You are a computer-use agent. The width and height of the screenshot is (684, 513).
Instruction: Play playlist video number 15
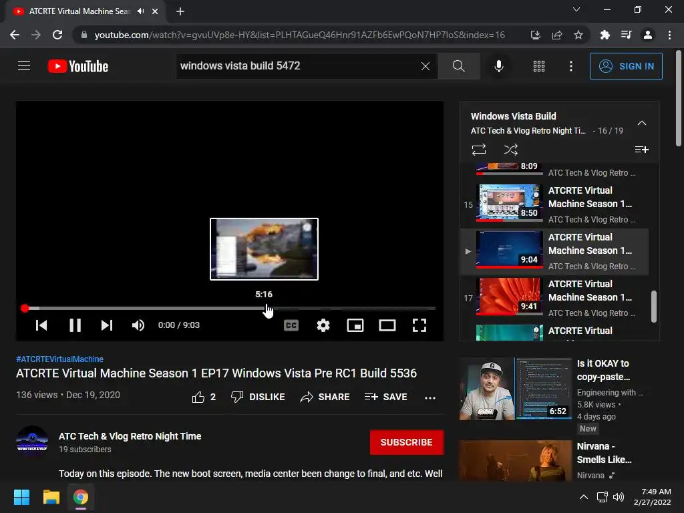coord(554,204)
